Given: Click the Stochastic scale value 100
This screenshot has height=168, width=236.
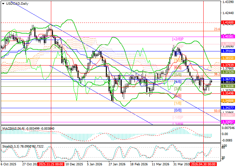Looking at the screenshot, I should pos(225,145).
